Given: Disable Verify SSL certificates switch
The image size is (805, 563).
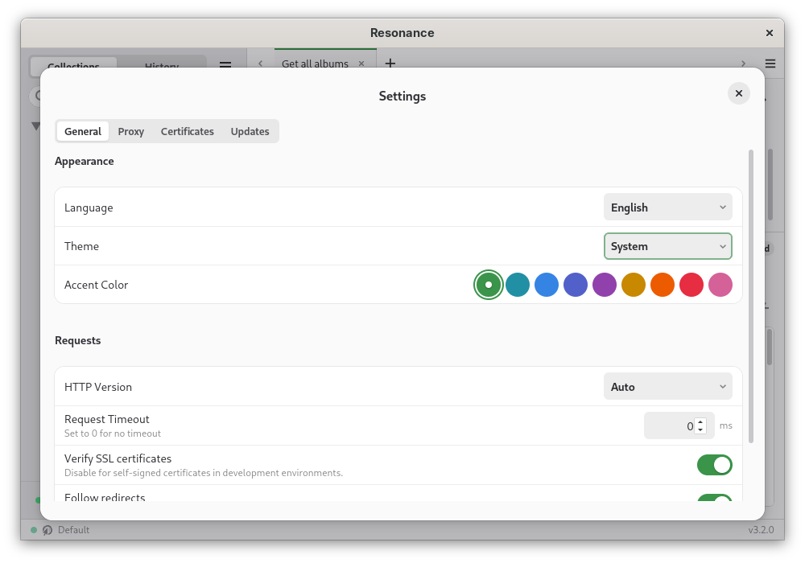Looking at the screenshot, I should coord(714,465).
